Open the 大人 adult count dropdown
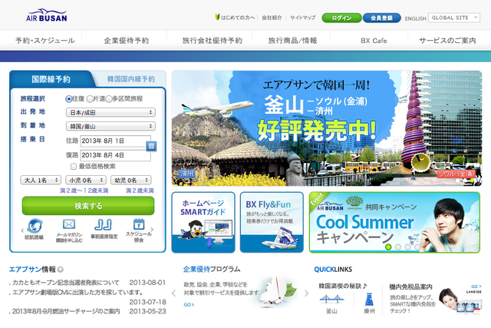491x328 pixels. pos(41,180)
